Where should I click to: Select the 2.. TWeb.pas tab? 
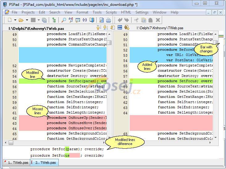click(44, 162)
